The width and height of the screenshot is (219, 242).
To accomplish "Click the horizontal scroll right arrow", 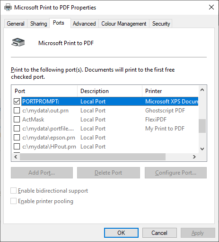I will coord(194,157).
